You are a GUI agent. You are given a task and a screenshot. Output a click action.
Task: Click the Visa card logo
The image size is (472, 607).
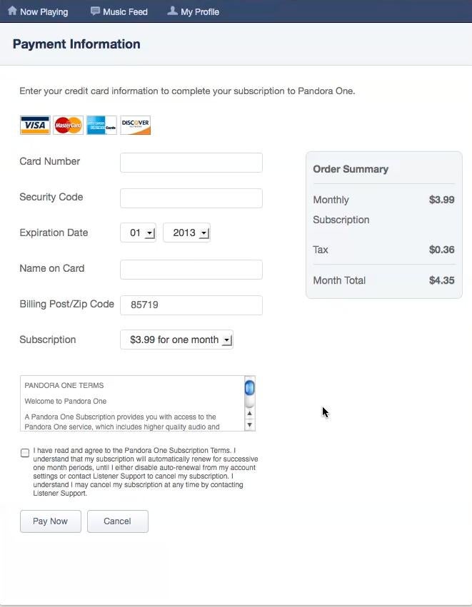34,126
